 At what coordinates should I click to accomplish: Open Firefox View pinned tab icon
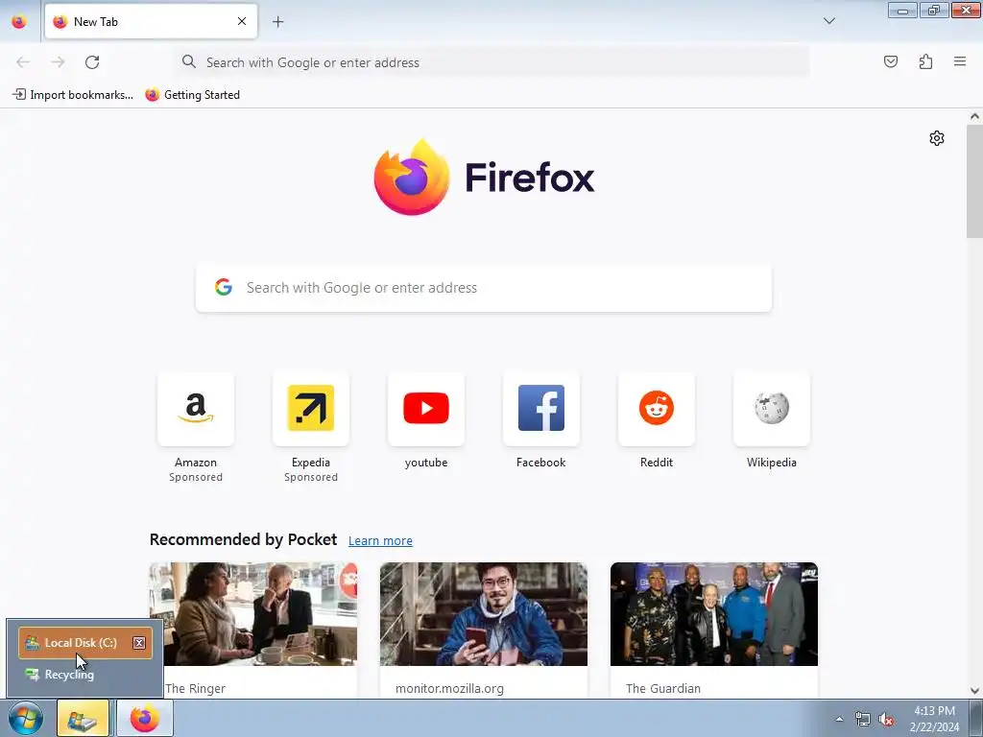click(19, 22)
